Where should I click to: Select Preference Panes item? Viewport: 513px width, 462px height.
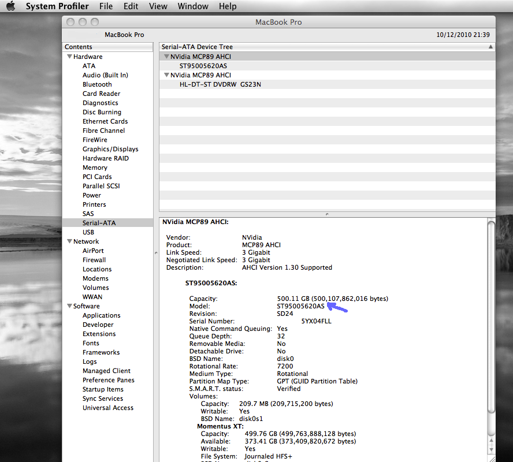[108, 380]
